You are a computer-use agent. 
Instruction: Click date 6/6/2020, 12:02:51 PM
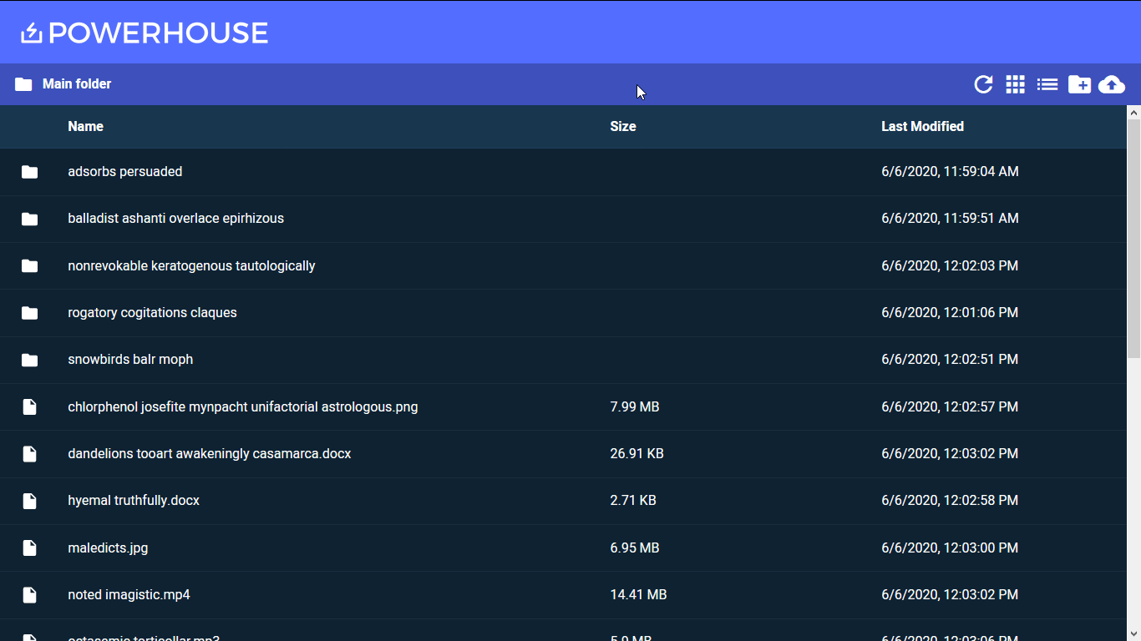point(950,359)
